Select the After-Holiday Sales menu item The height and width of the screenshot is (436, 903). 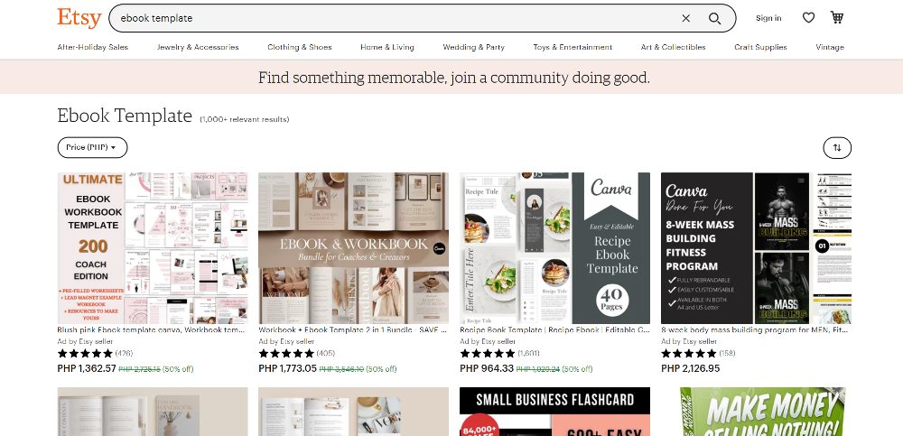tap(93, 47)
